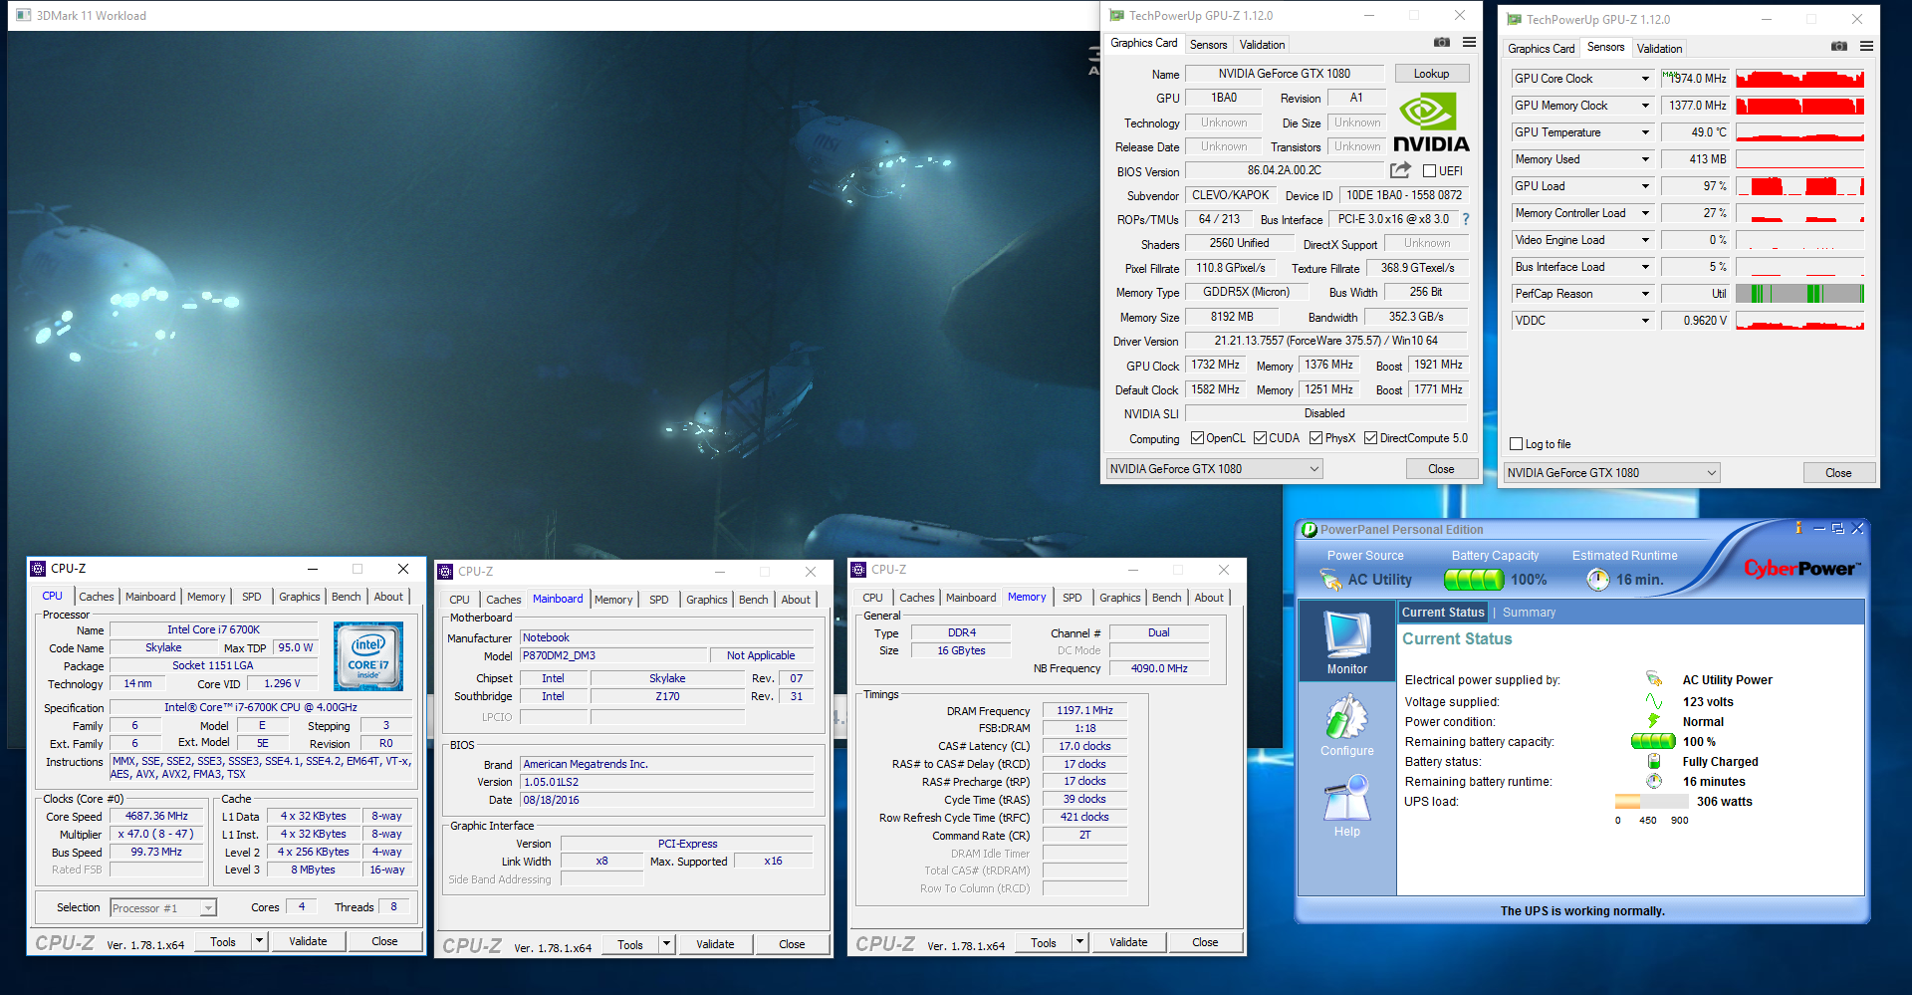Click the GPU-Z title icon in Sensors window
This screenshot has width=1912, height=995.
coord(1514,19)
